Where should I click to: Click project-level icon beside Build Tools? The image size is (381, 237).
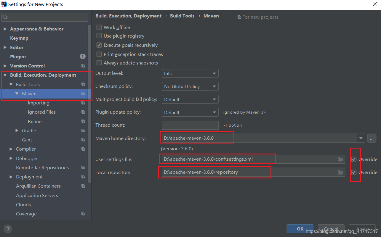pos(83,84)
